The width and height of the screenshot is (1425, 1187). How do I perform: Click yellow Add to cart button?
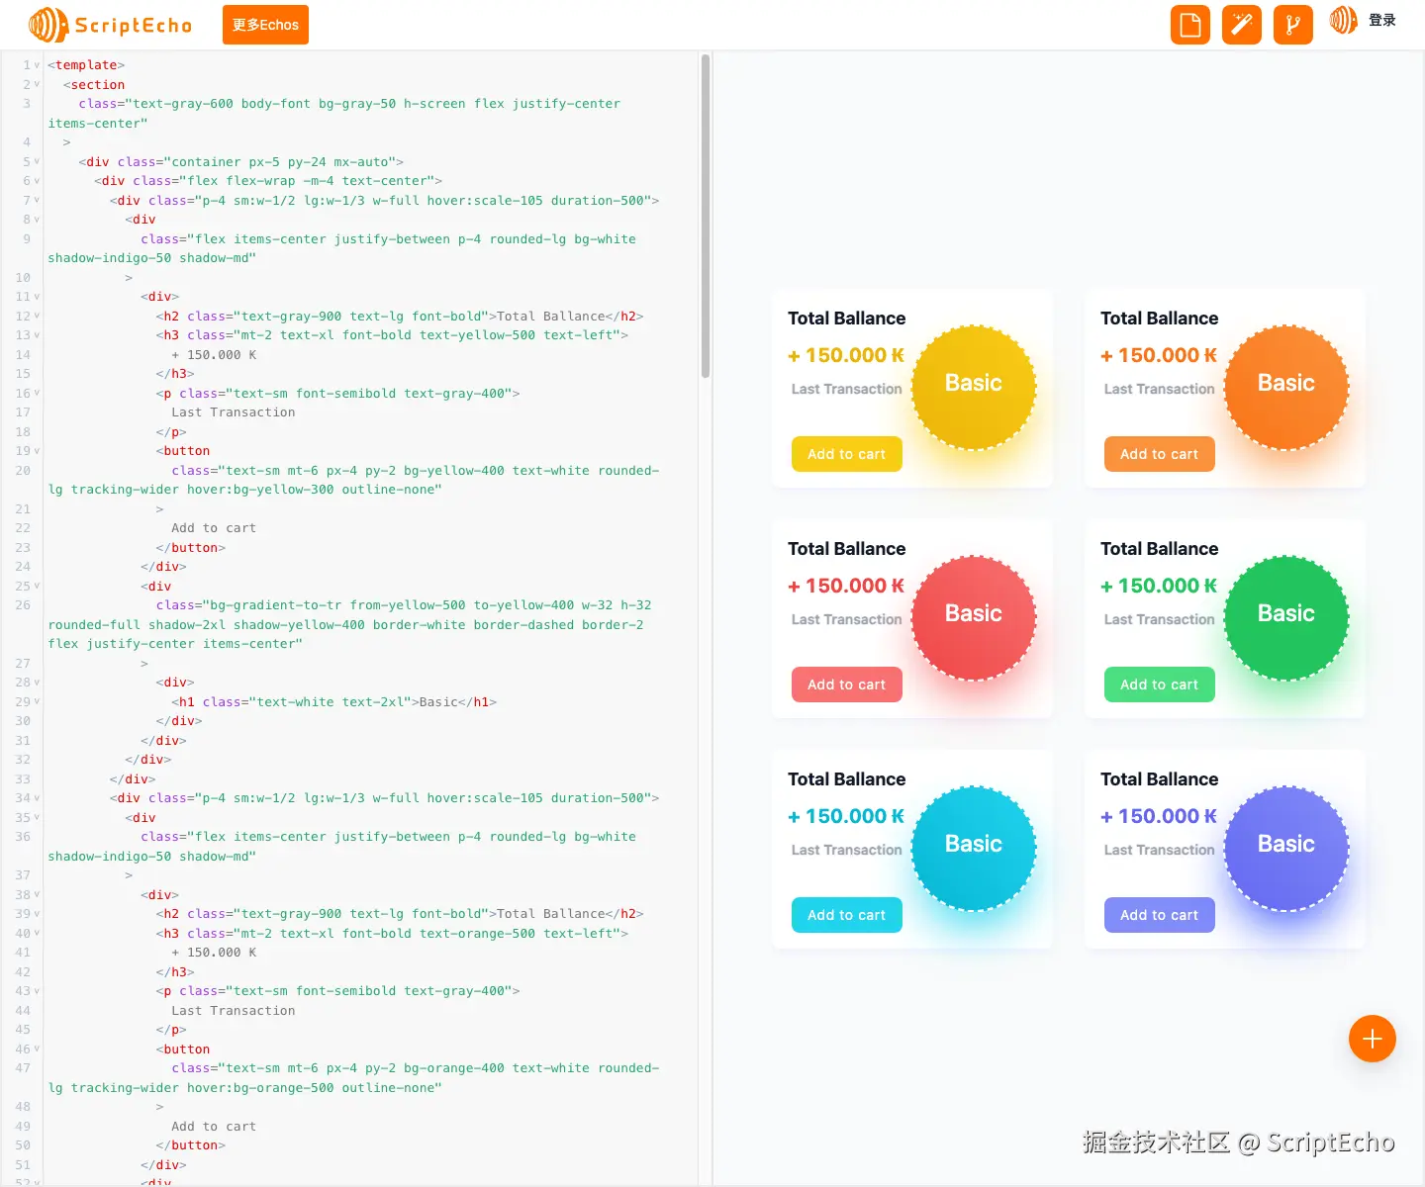coord(847,454)
